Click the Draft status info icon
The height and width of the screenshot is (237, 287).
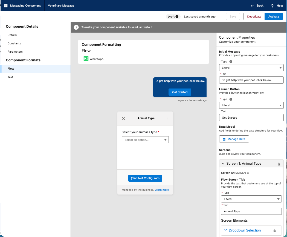tap(177, 16)
